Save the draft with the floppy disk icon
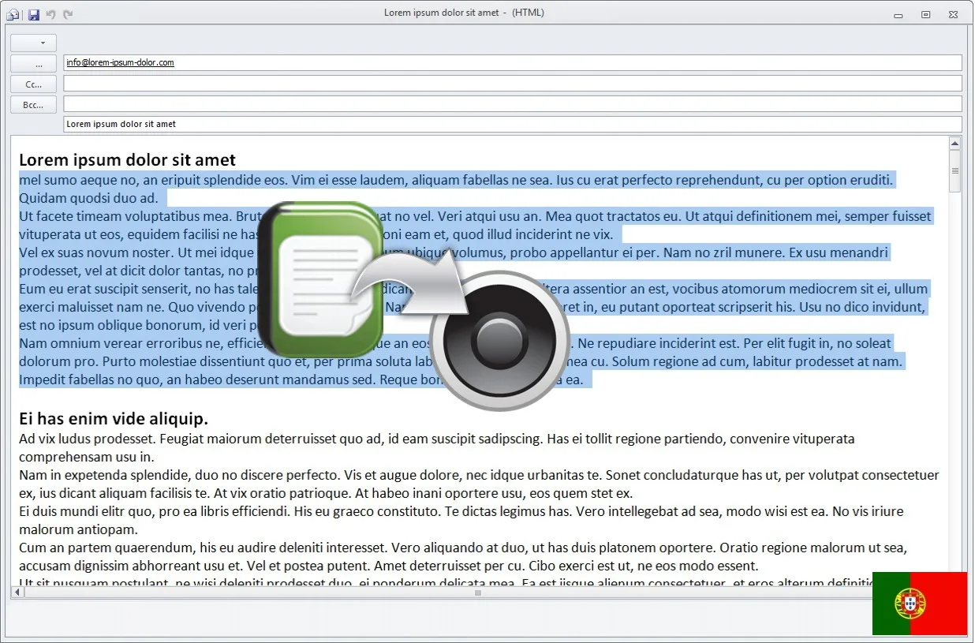The height and width of the screenshot is (643, 975). (x=32, y=13)
